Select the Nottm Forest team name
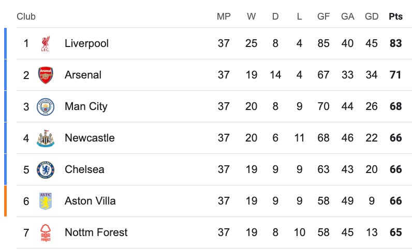The image size is (412, 250). click(96, 232)
